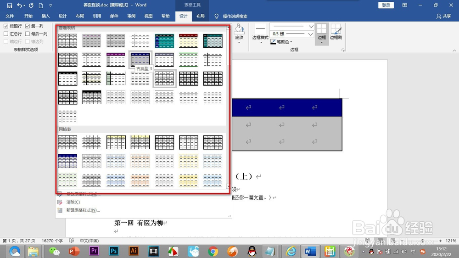Screen dimensions: 459x258
Task: Save the document with the floppy icon
Action: point(10,5)
